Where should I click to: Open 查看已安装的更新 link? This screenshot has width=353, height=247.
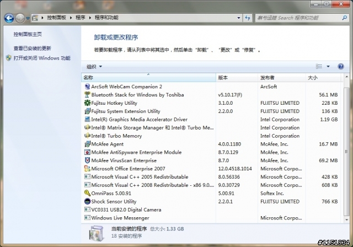click(32, 49)
